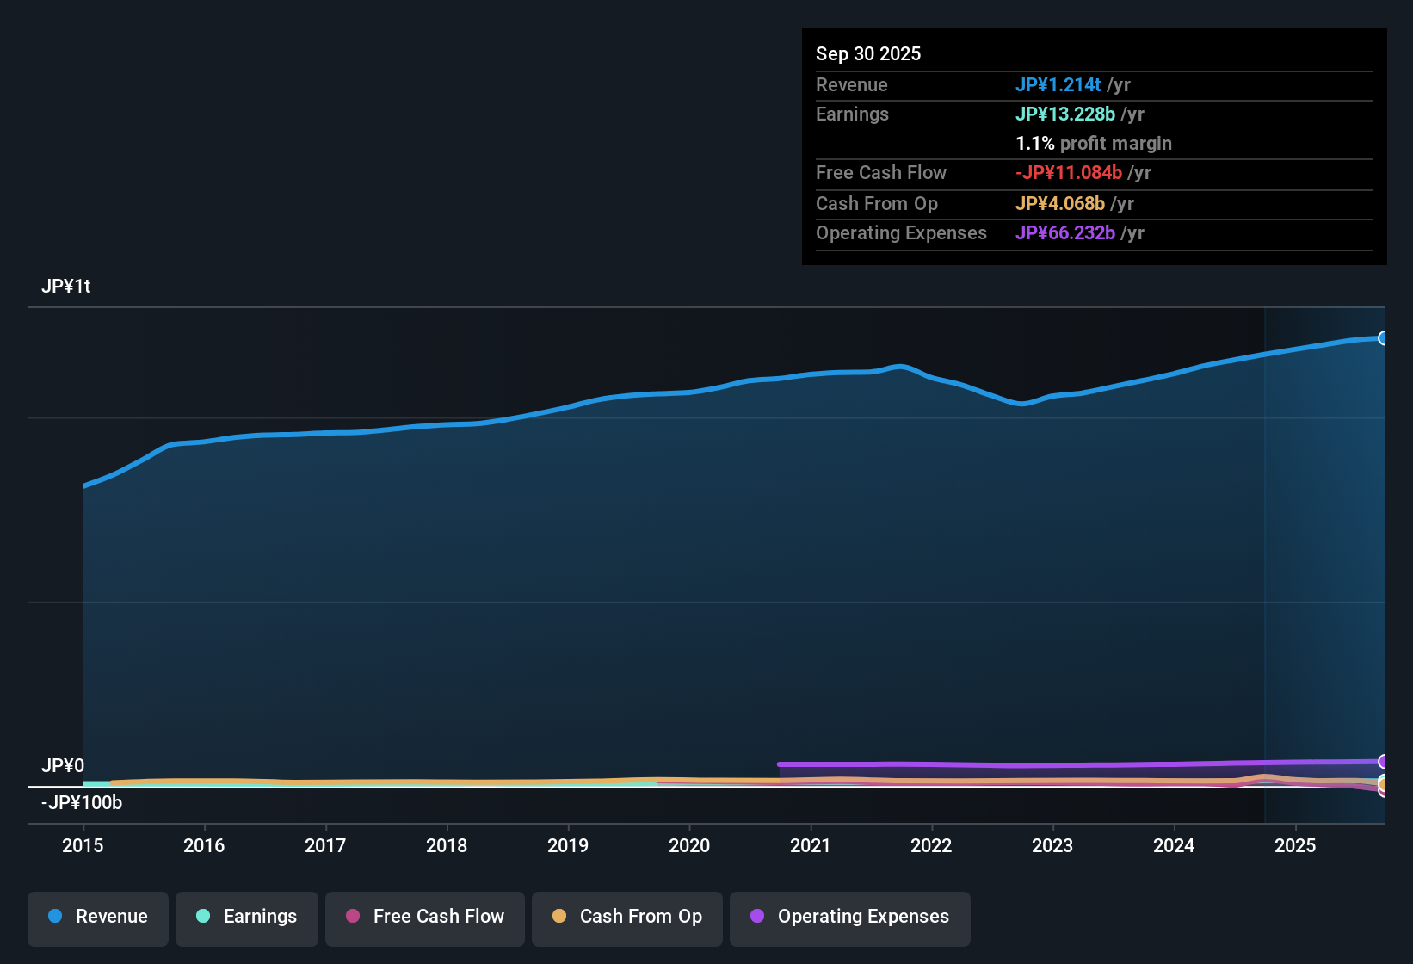Select the Sep 30 2025 tooltip header
Image resolution: width=1413 pixels, height=964 pixels.
[x=868, y=53]
